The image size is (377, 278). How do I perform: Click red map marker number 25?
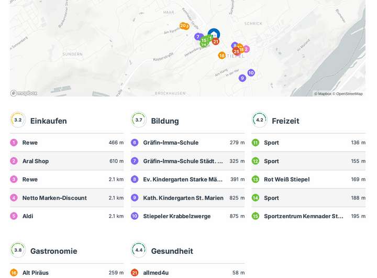[x=236, y=51]
